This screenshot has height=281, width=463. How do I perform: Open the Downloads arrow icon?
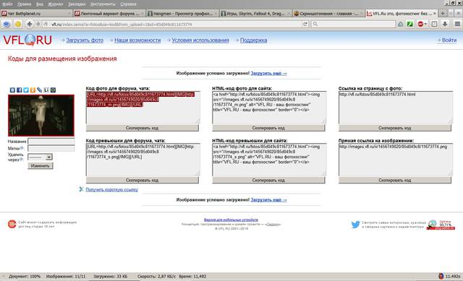tap(445, 24)
